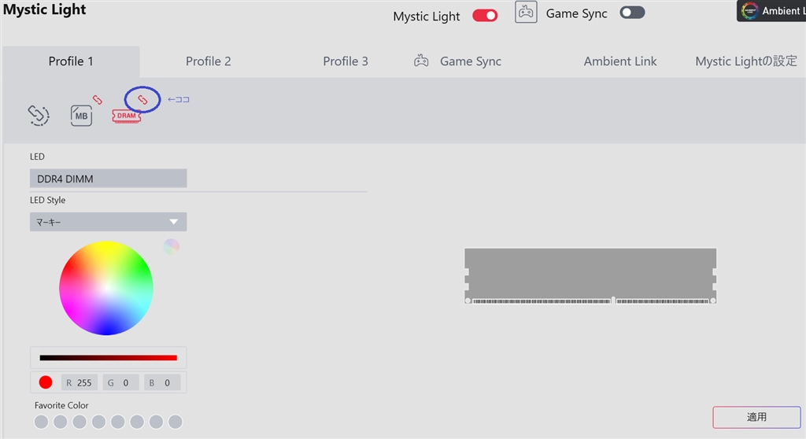Select the second Favorite Color slot
The height and width of the screenshot is (439, 806).
coord(60,422)
